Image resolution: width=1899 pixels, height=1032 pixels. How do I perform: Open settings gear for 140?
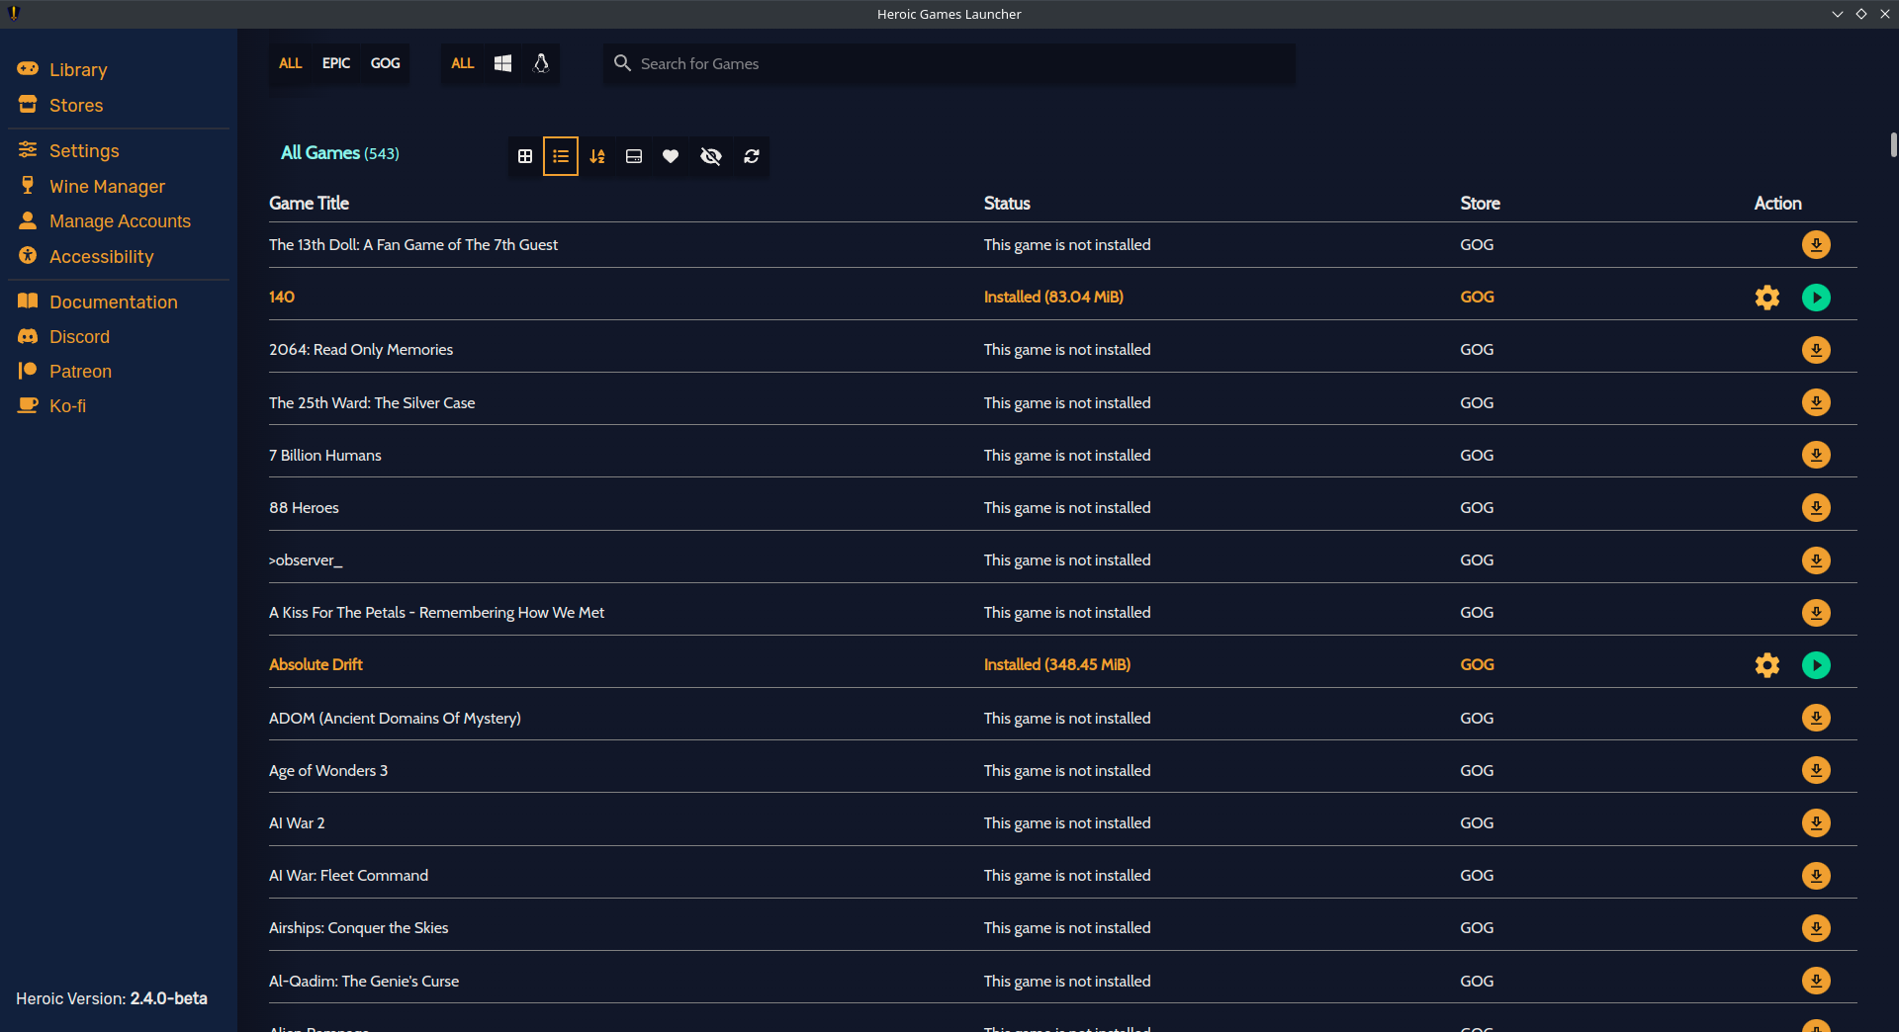point(1767,297)
